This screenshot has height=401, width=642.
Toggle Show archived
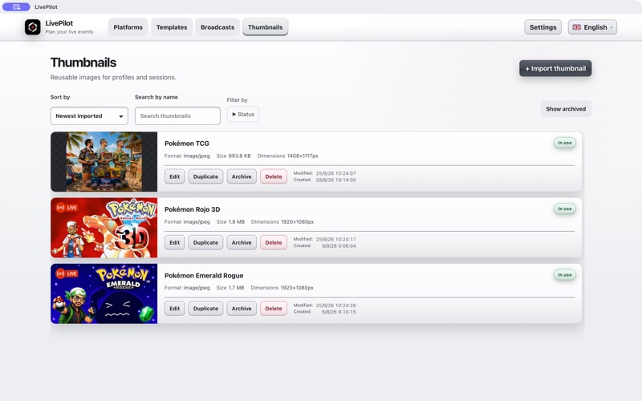pyautogui.click(x=566, y=109)
